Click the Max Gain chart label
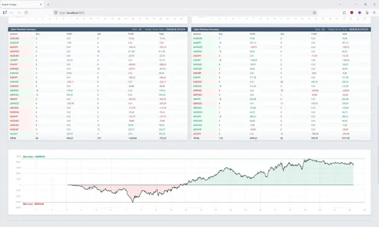379x227 pixels. pos(34,157)
